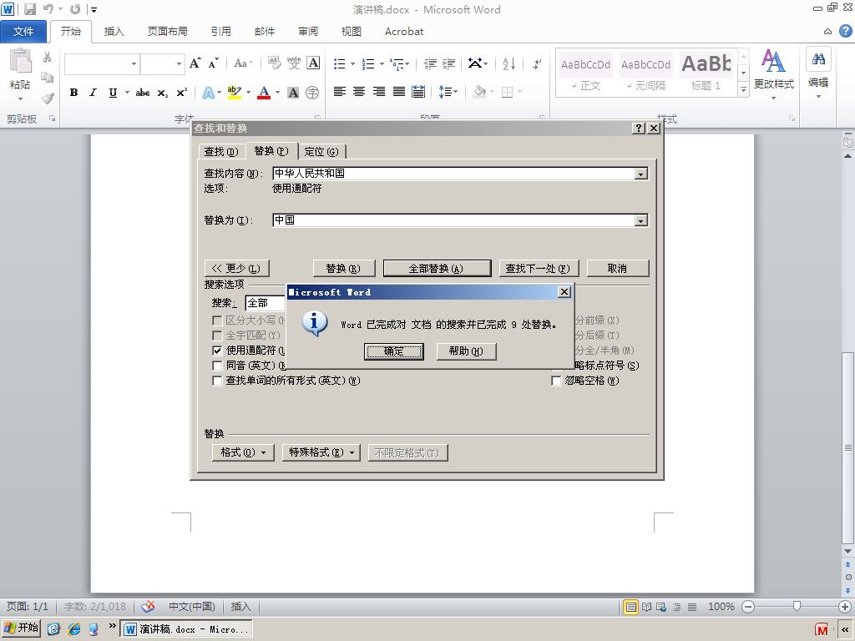Click the Save icon in quick access toolbar

[31, 9]
